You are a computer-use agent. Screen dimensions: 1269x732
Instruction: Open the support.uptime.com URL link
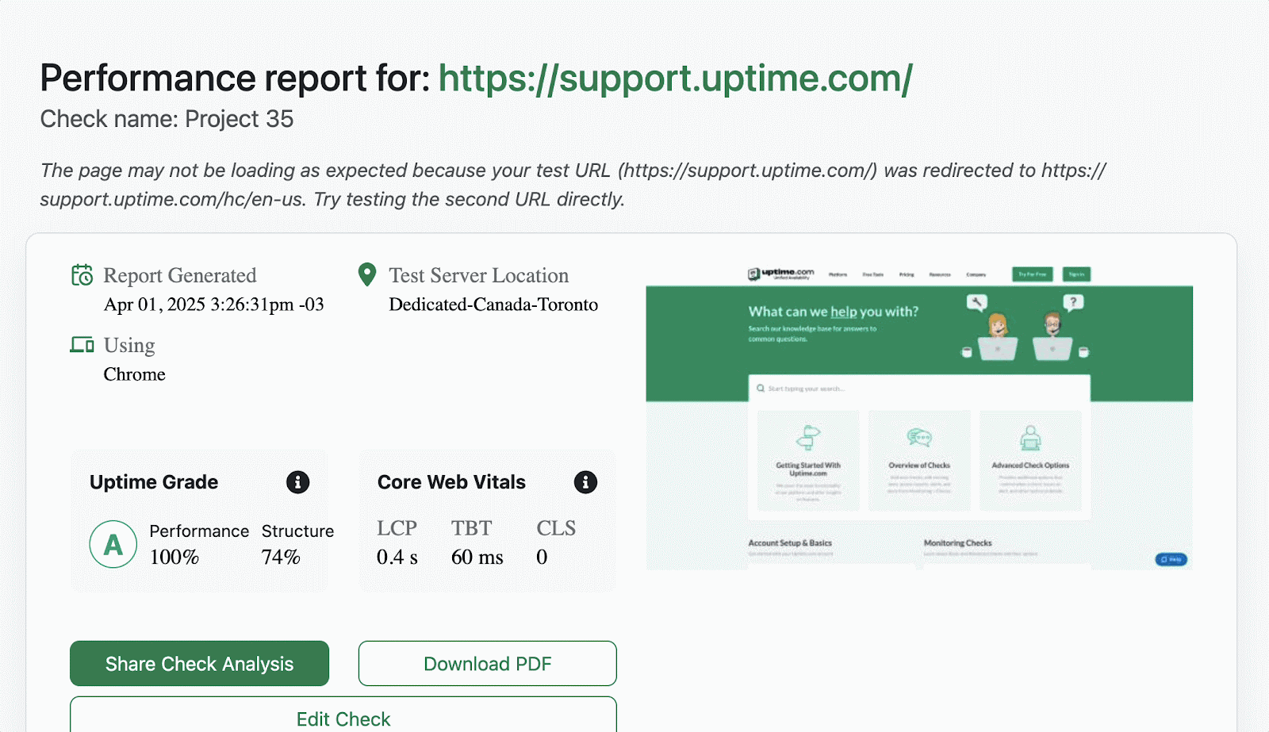675,79
